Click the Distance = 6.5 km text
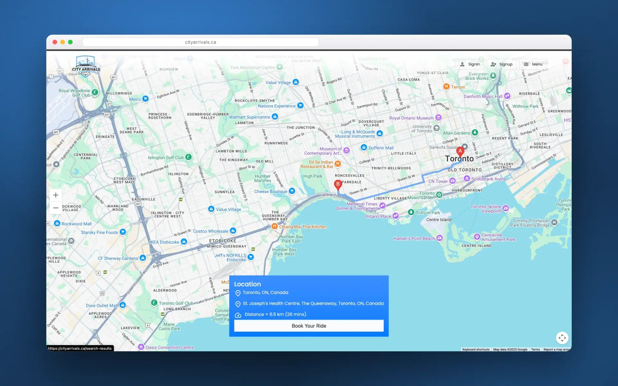The height and width of the screenshot is (386, 618). (x=276, y=314)
